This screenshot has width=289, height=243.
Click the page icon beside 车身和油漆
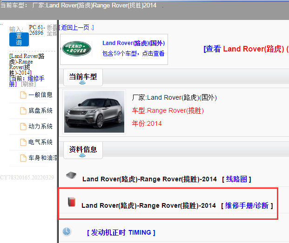click(23, 158)
